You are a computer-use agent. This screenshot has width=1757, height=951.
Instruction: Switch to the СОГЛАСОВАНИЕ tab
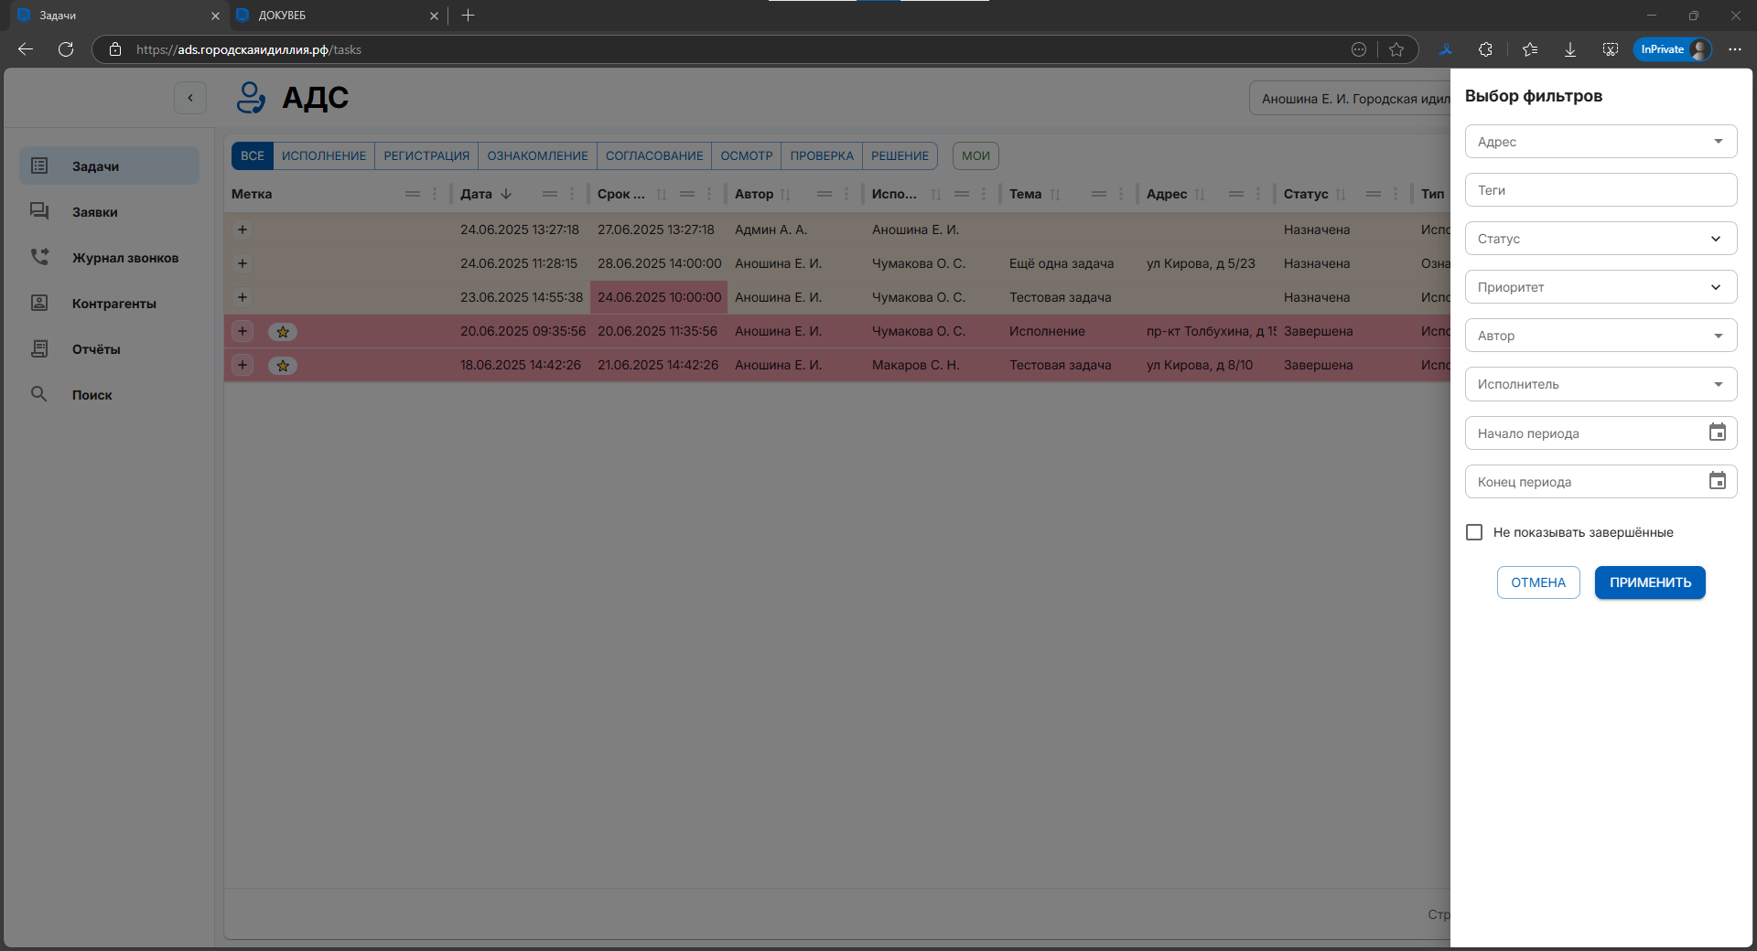654,155
